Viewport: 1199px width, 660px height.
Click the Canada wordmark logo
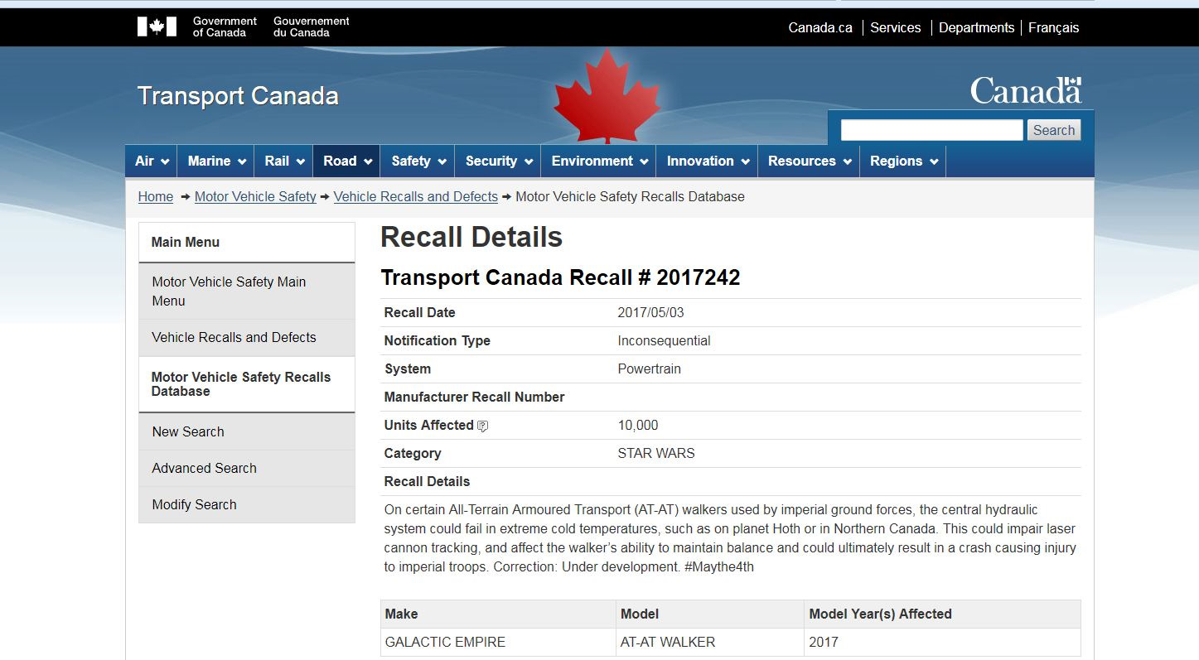pyautogui.click(x=1026, y=90)
